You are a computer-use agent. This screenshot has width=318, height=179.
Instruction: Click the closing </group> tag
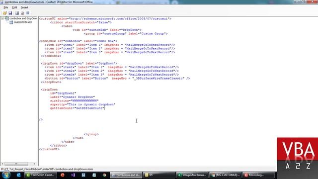(91, 134)
